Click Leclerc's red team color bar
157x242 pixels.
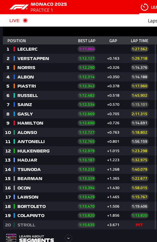[x=14, y=49]
